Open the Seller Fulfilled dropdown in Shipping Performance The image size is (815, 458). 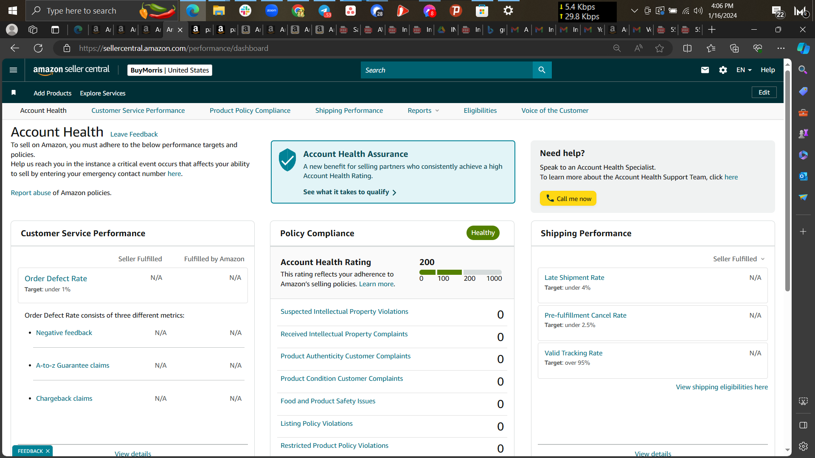739,259
